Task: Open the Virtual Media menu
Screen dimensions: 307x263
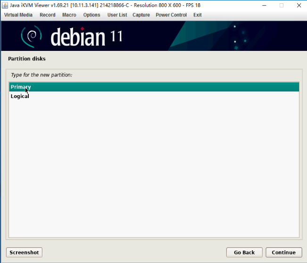Action: coord(18,15)
